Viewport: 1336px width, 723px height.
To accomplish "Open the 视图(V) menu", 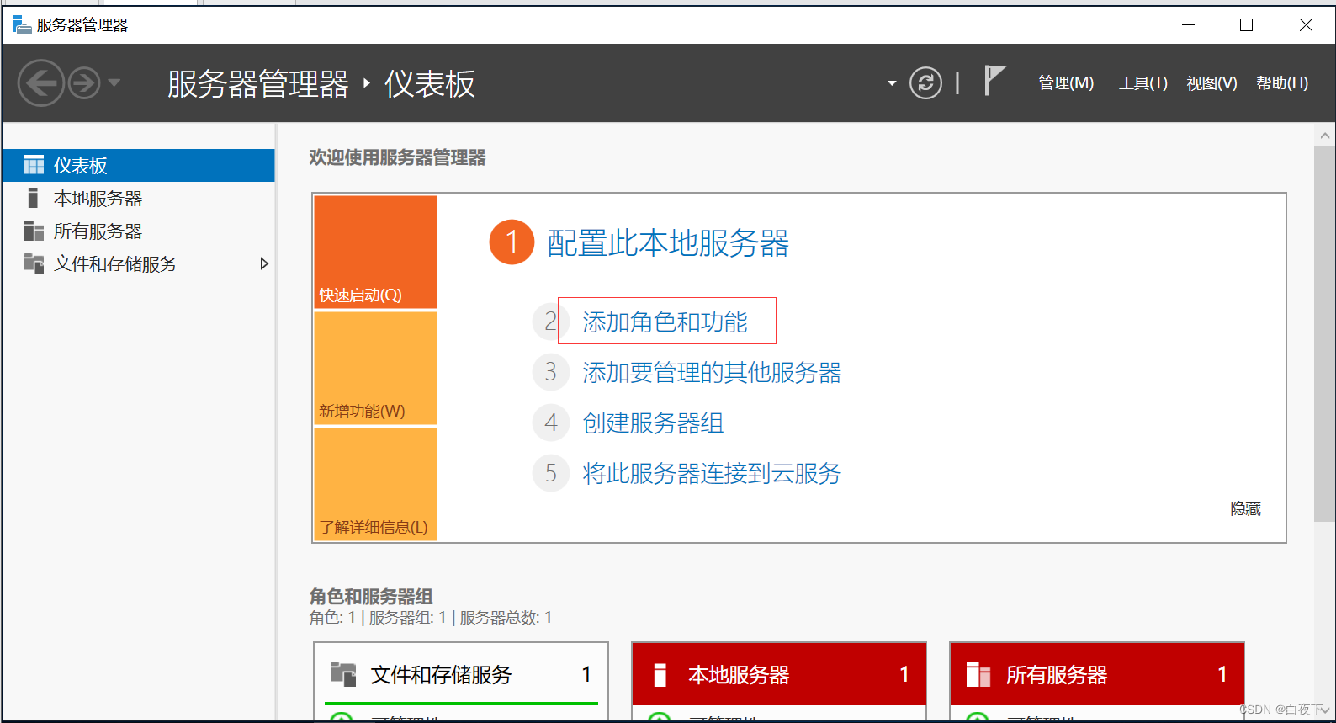I will 1211,83.
